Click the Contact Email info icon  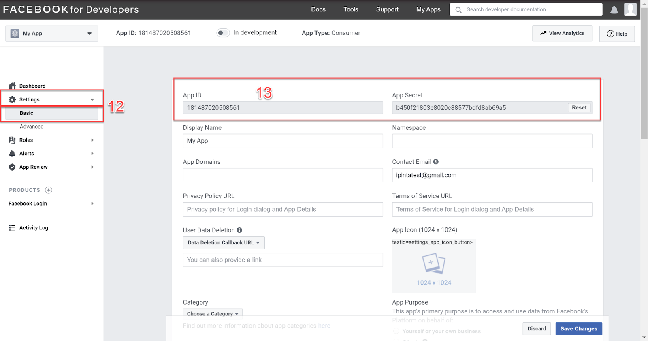click(x=436, y=161)
